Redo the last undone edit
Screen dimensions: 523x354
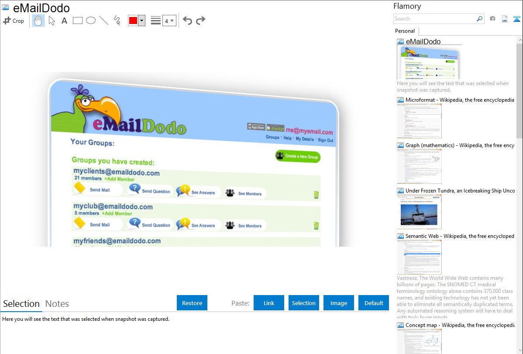coord(200,21)
